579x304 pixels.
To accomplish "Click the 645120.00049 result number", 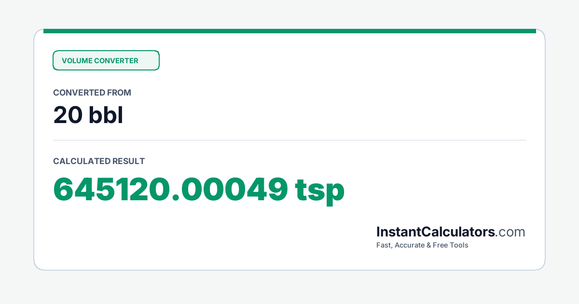I will pyautogui.click(x=171, y=189).
